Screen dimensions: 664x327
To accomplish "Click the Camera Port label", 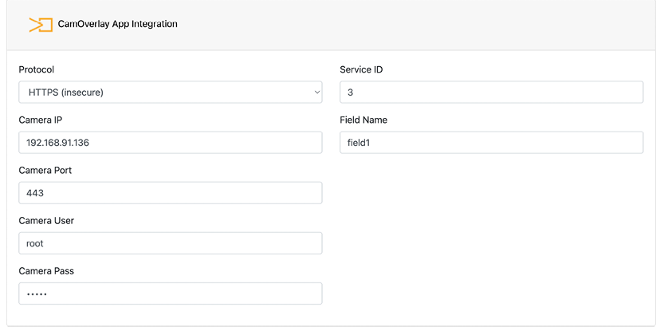I will [x=45, y=170].
